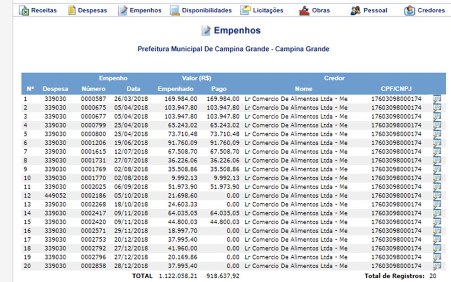
Task: Open details icon for empenho 0002753
Action: point(437,239)
